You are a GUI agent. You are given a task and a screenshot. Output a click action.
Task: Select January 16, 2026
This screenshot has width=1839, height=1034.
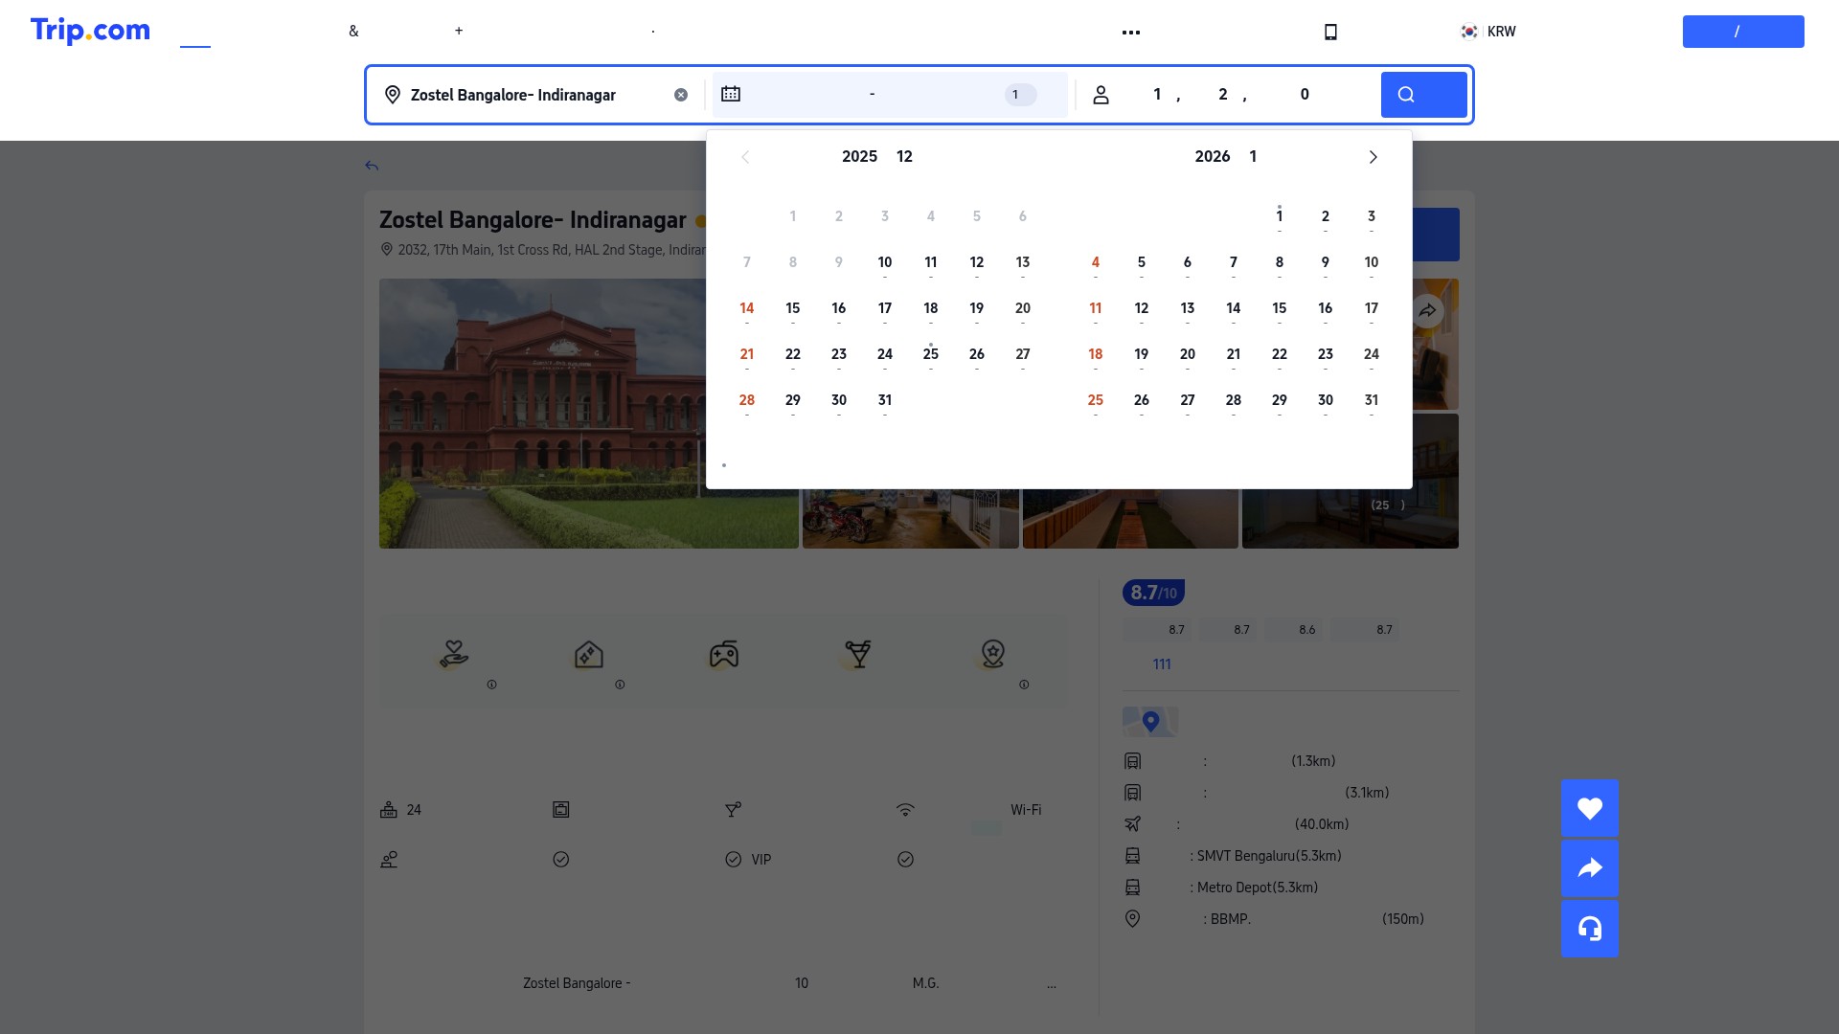click(1326, 308)
